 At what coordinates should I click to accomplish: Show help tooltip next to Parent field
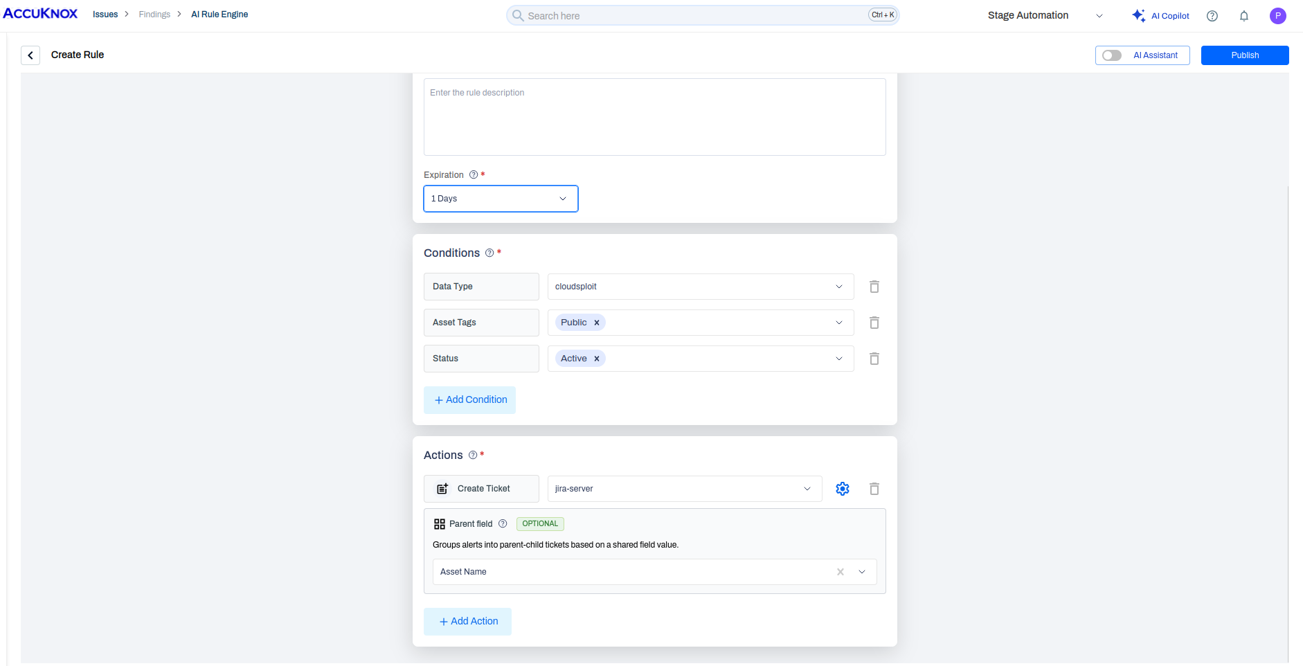point(503,524)
